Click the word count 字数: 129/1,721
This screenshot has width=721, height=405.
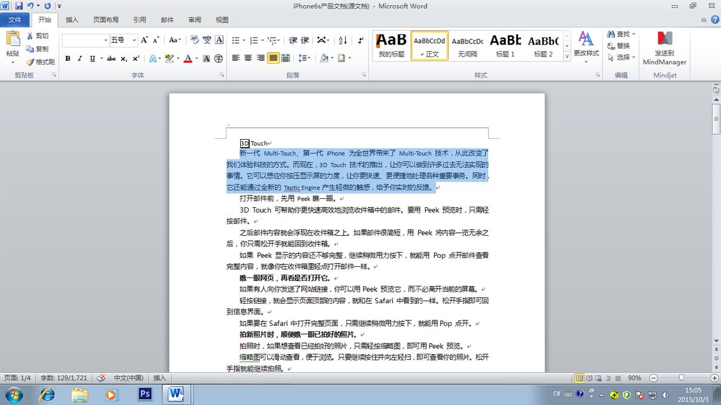click(64, 378)
